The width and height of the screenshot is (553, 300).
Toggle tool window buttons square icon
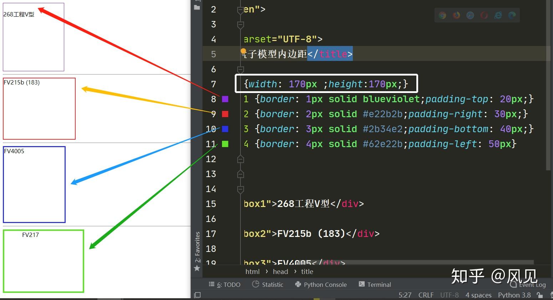(x=197, y=295)
